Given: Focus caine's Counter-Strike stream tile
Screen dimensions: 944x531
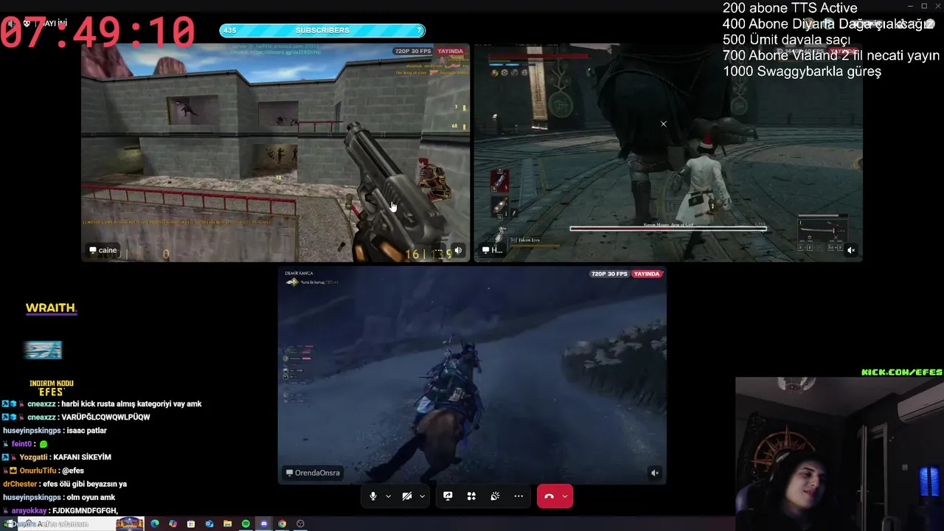Looking at the screenshot, I should click(x=275, y=153).
